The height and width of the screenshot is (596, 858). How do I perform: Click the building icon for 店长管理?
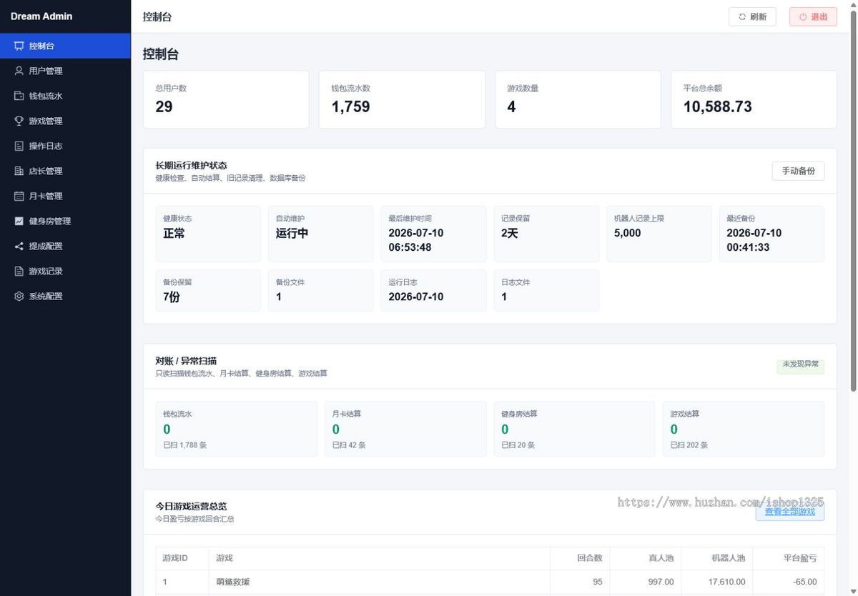19,171
